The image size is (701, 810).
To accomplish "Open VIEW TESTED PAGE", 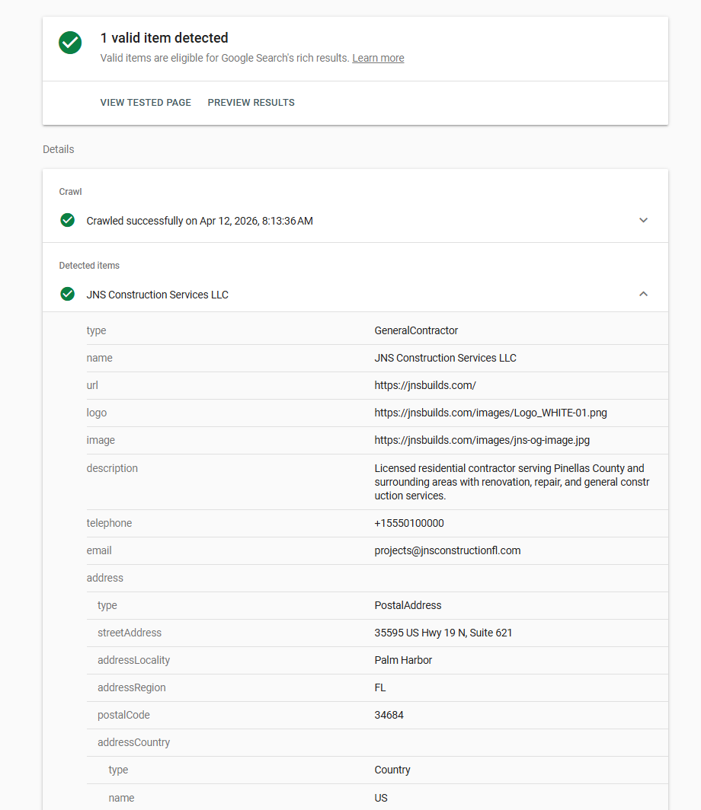I will pos(146,102).
